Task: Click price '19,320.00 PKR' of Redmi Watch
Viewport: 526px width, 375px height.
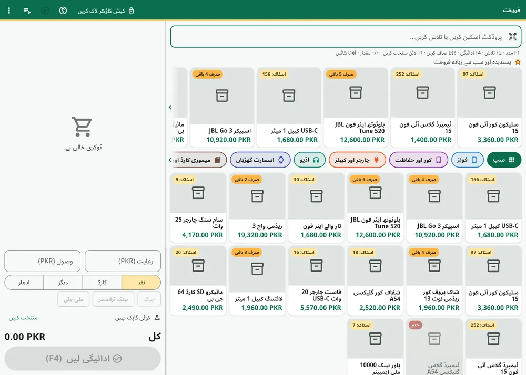Action: click(260, 235)
